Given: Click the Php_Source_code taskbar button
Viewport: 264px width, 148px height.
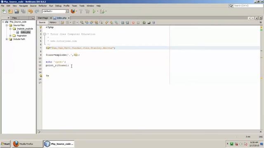Looking at the screenshot, I should pyautogui.click(x=59, y=144).
